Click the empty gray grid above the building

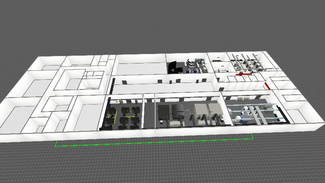[162, 24]
